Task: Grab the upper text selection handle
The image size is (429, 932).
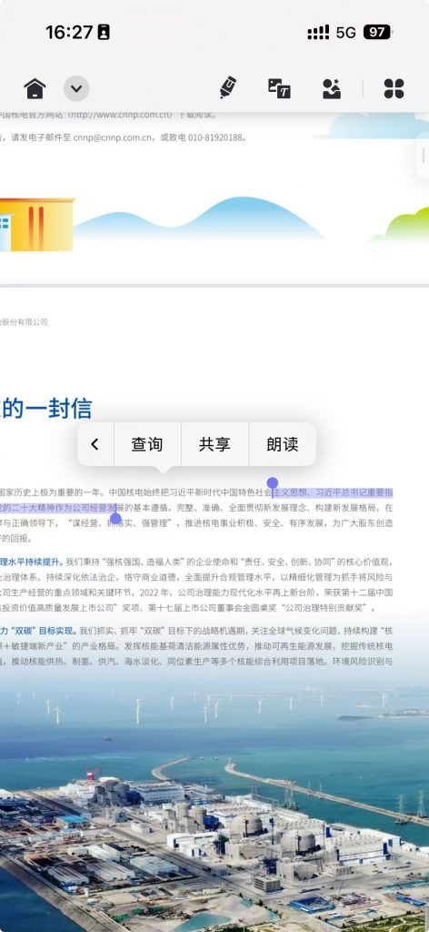Action: click(273, 483)
